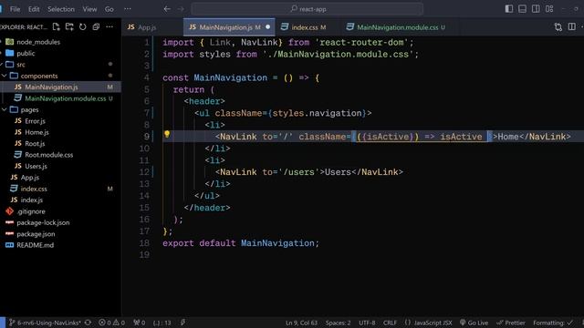Open the errors and warnings counter

[x=111, y=323]
